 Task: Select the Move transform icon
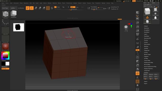pyautogui.click(x=36, y=8)
